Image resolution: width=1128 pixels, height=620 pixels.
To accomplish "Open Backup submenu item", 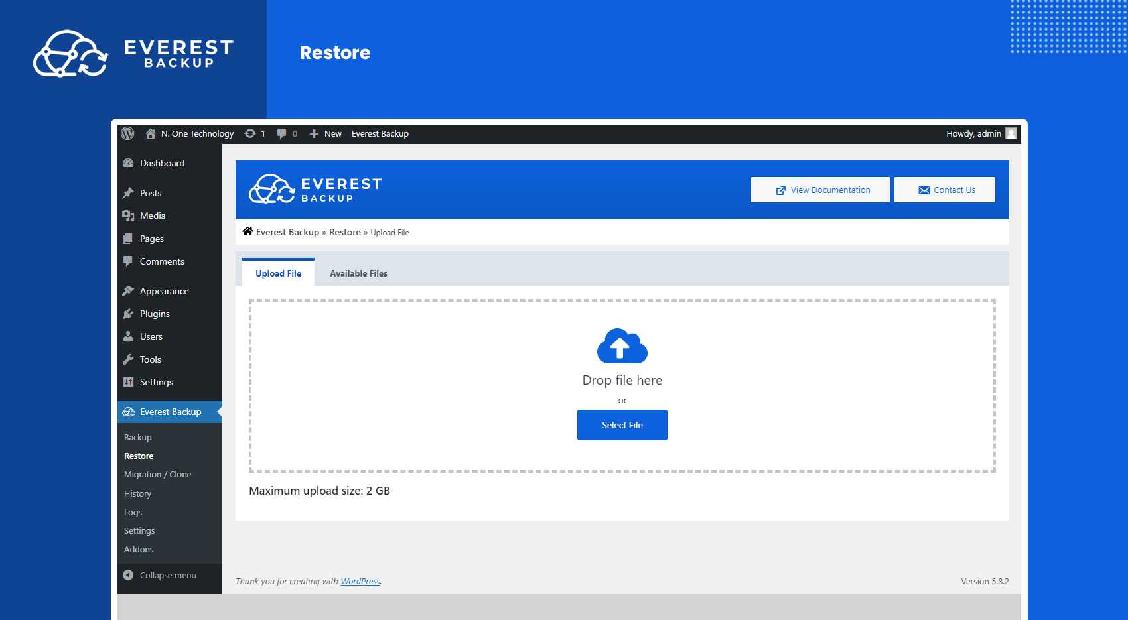I will click(138, 437).
